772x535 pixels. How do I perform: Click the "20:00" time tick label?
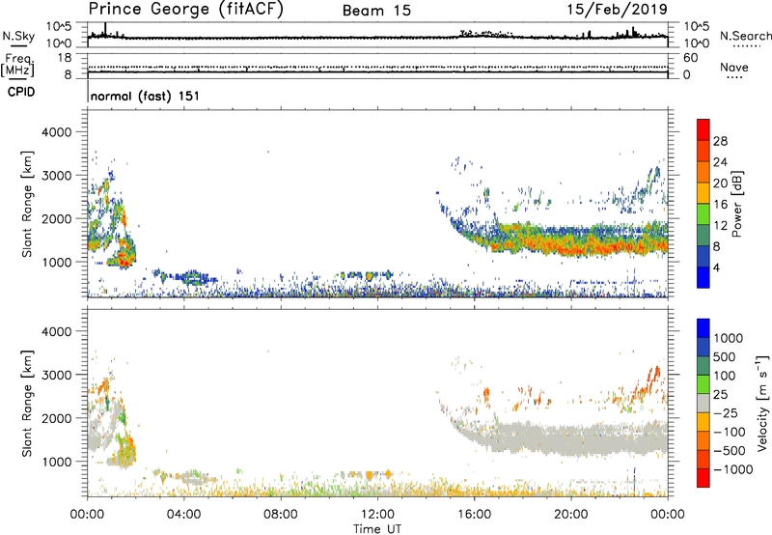click(570, 515)
